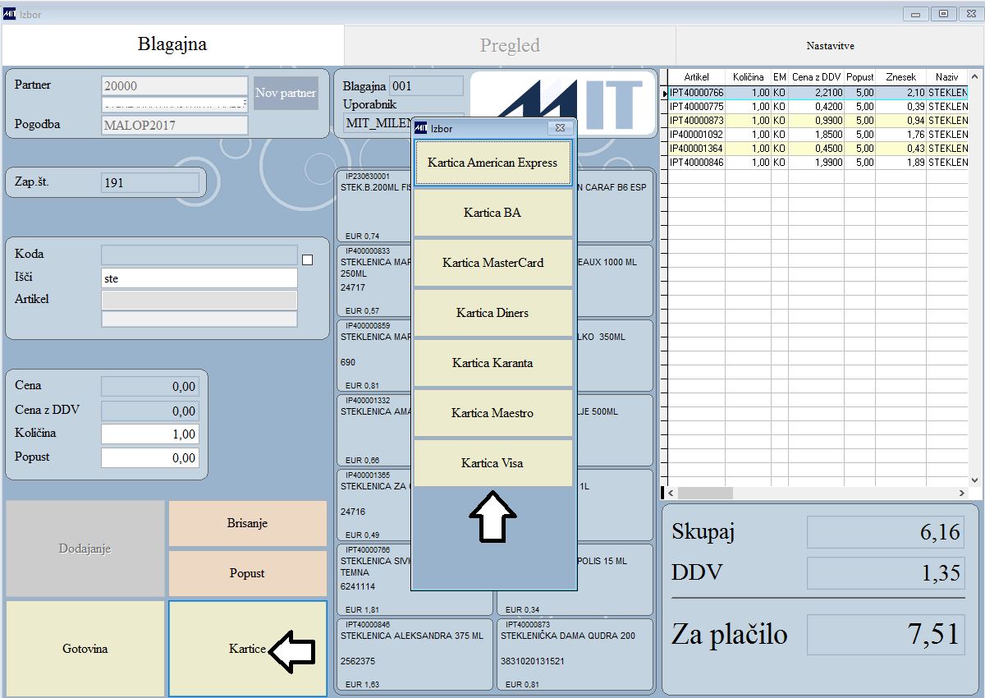Click in the Išči search field
The height and width of the screenshot is (698, 985).
coord(199,278)
